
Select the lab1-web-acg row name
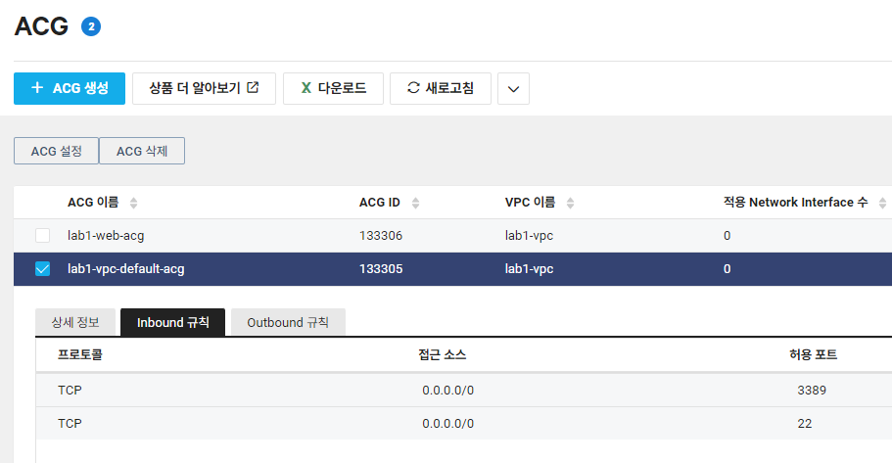coord(106,236)
